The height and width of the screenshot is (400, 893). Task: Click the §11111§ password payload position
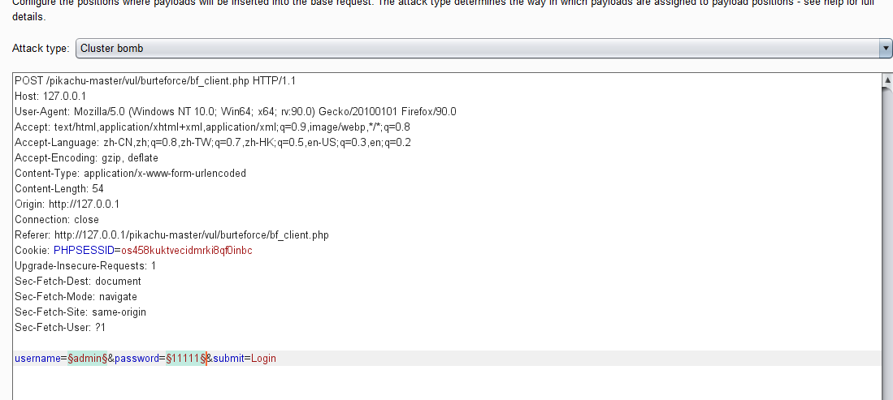coord(185,359)
